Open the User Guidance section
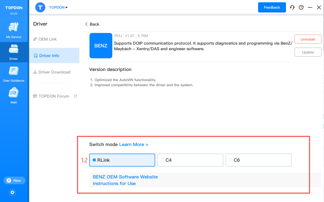324x202 pixels. coord(14,74)
